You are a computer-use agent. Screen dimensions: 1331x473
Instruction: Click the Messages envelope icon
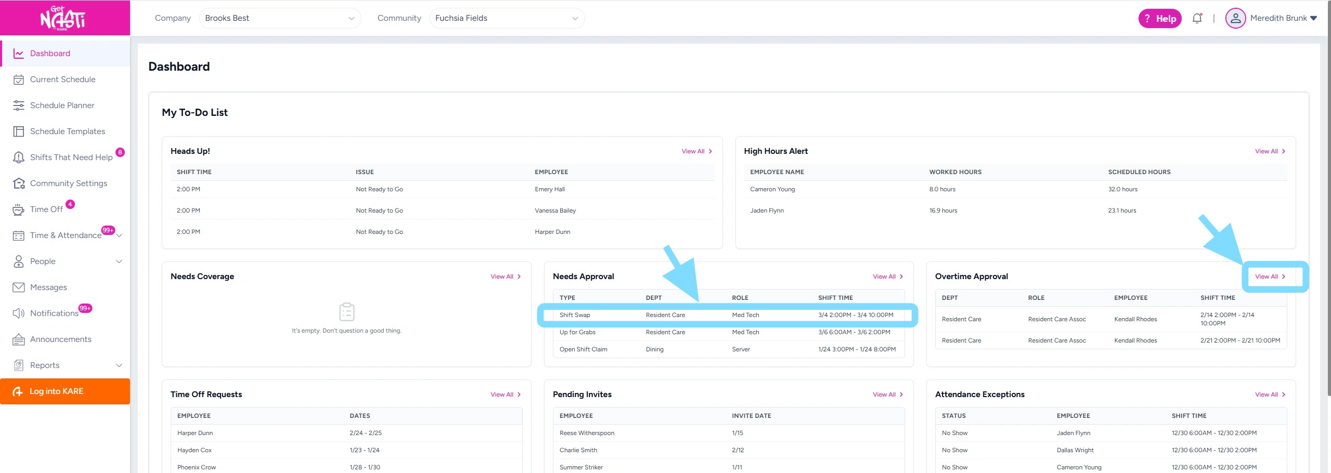pyautogui.click(x=19, y=287)
